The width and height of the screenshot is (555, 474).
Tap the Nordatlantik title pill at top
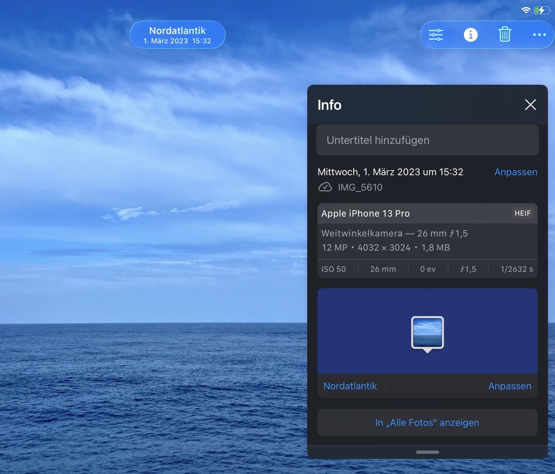pos(177,35)
